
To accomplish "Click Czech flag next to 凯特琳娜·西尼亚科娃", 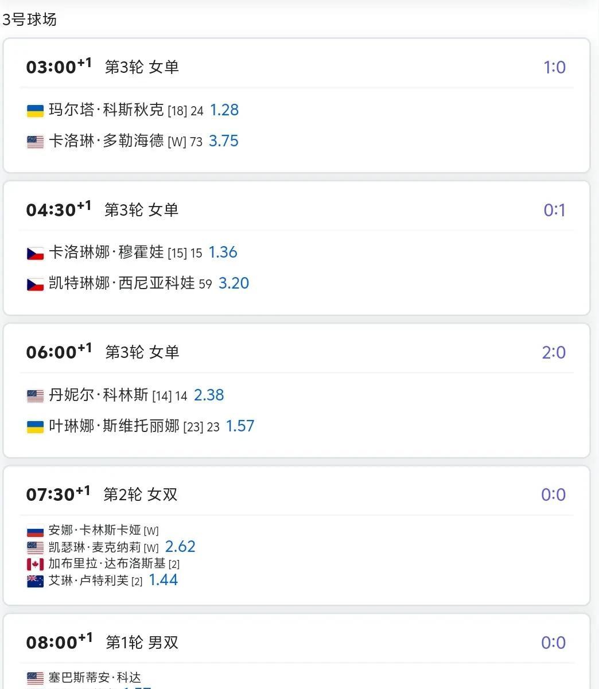I will pyautogui.click(x=35, y=284).
